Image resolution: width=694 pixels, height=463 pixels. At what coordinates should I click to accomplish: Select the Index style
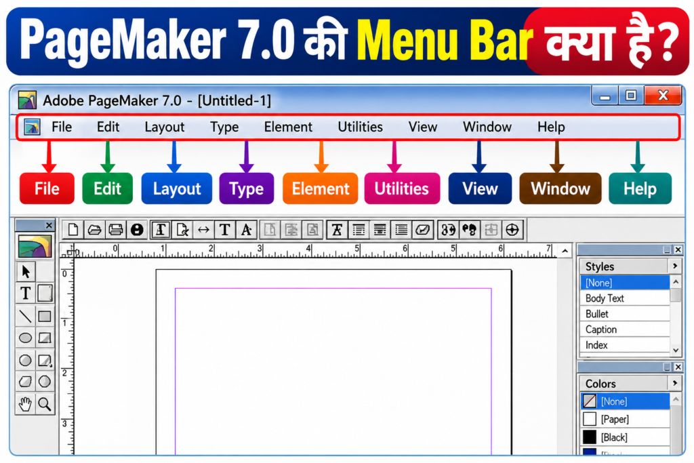click(x=625, y=345)
